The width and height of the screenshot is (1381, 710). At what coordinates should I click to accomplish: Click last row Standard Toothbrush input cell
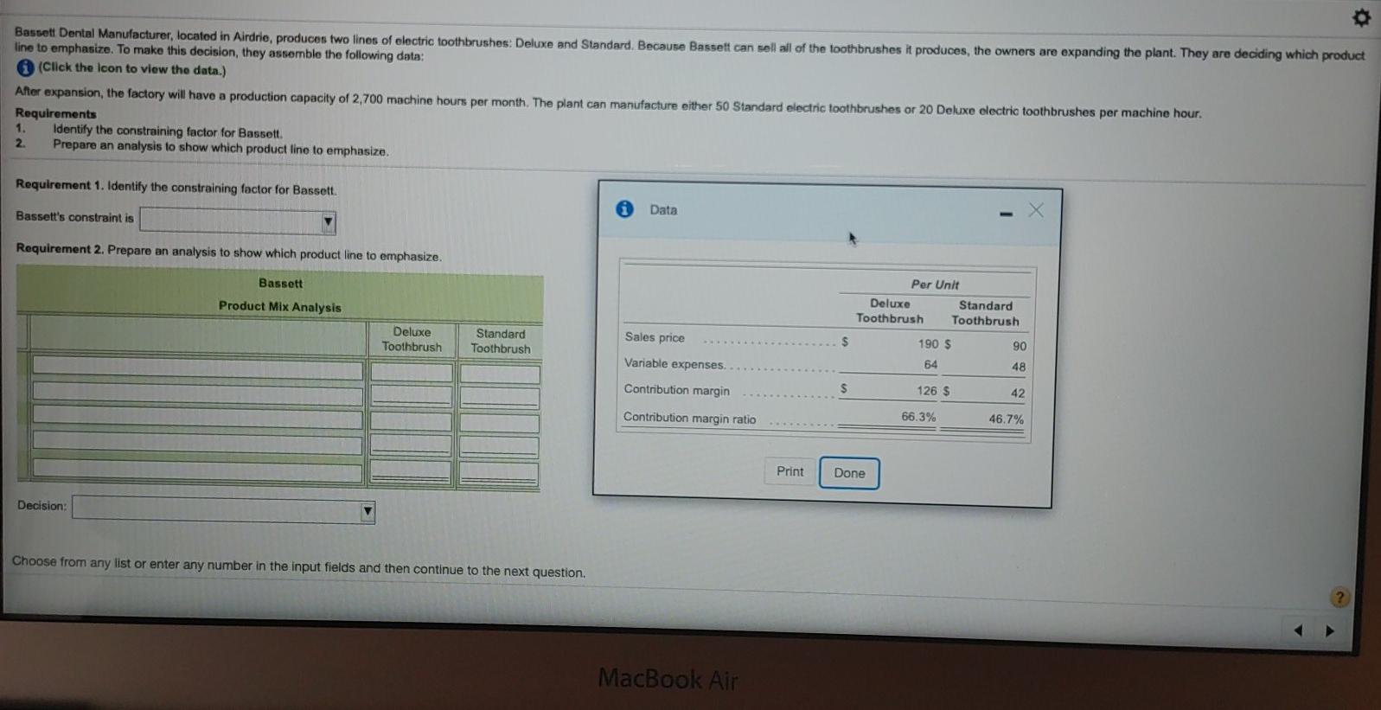click(500, 475)
